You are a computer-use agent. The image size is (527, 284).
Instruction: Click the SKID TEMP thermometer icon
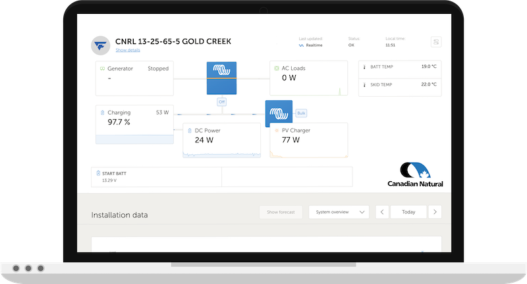[364, 84]
